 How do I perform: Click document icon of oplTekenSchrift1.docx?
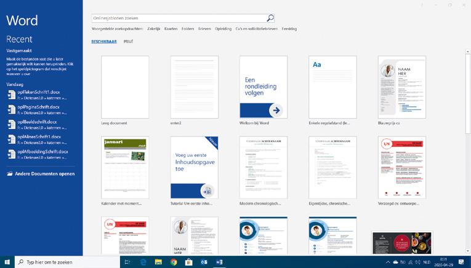click(12, 95)
